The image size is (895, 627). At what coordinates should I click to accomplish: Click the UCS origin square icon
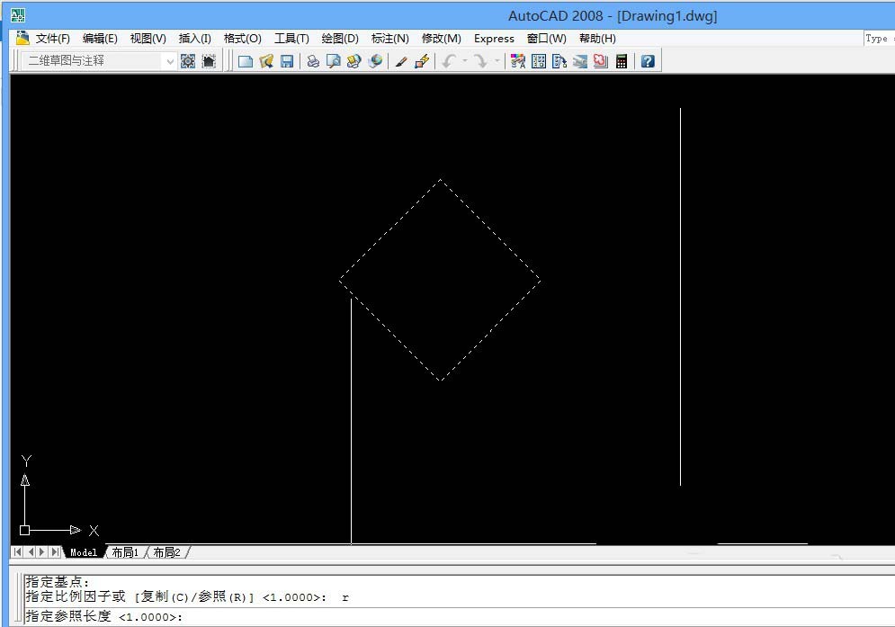pos(24,530)
